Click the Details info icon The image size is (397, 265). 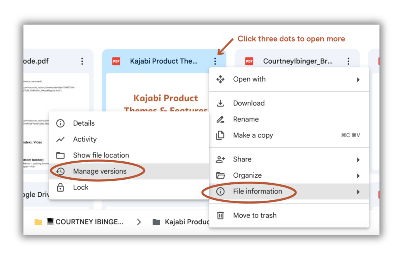(x=60, y=123)
